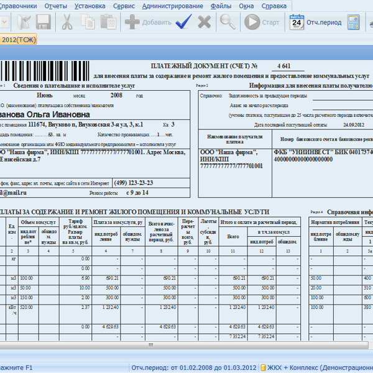Click the horizontal scrollbar thumb
The image size is (373, 373).
[x=149, y=345]
